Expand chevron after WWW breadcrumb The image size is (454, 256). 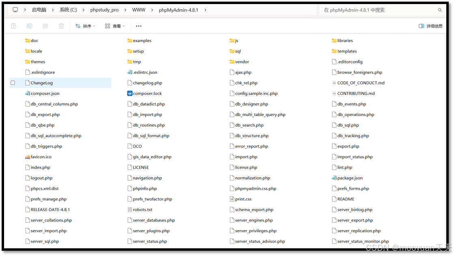click(x=152, y=10)
